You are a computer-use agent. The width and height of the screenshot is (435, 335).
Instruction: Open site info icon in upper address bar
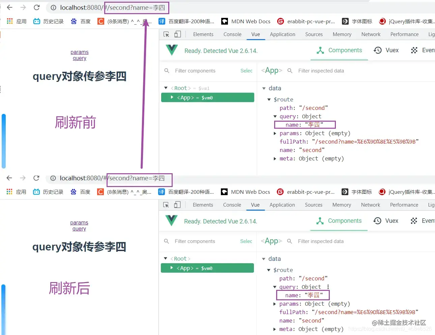pos(53,8)
